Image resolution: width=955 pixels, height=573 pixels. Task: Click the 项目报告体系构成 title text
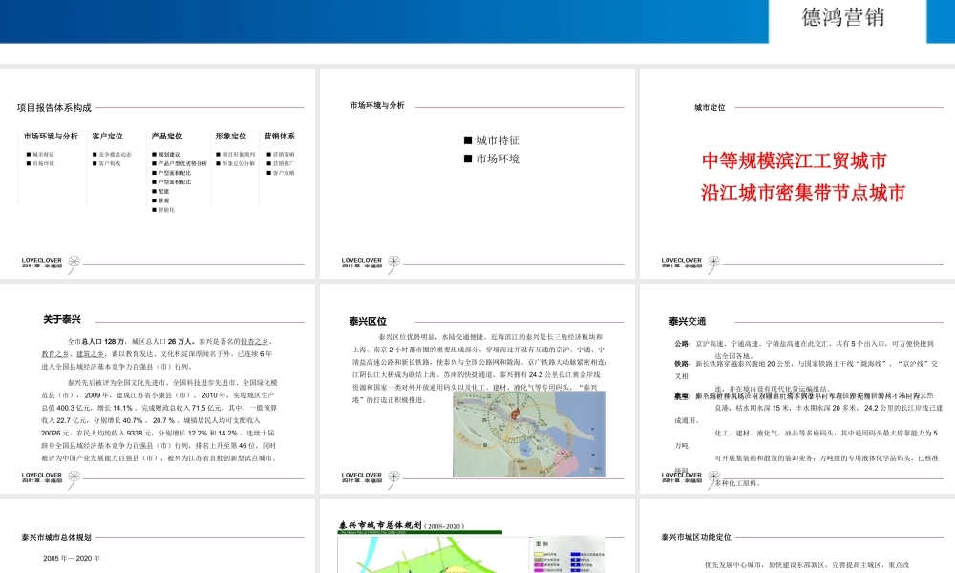click(x=54, y=108)
